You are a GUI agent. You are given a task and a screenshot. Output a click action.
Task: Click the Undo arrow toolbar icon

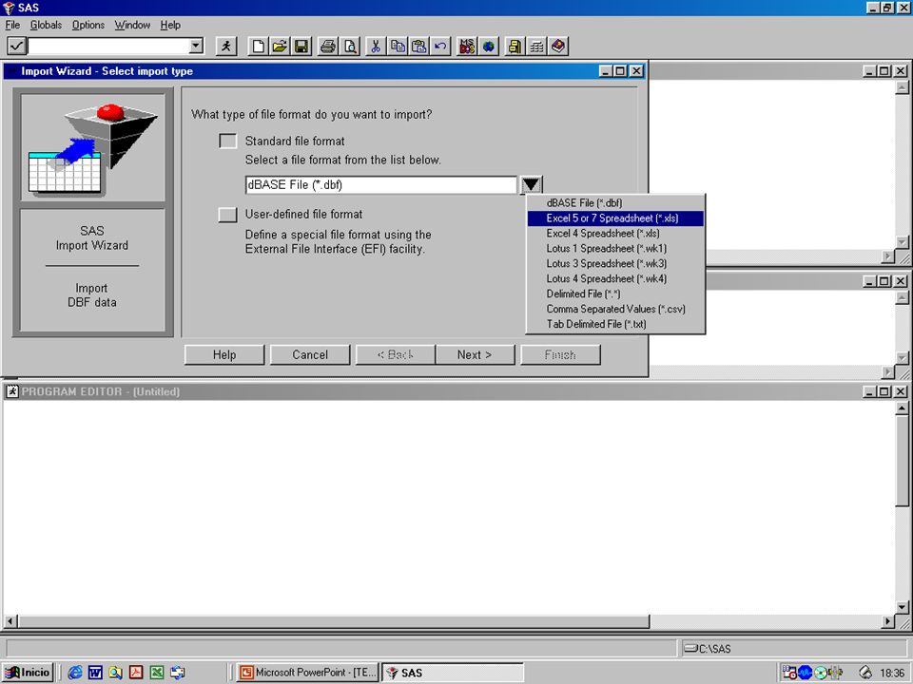click(x=440, y=46)
